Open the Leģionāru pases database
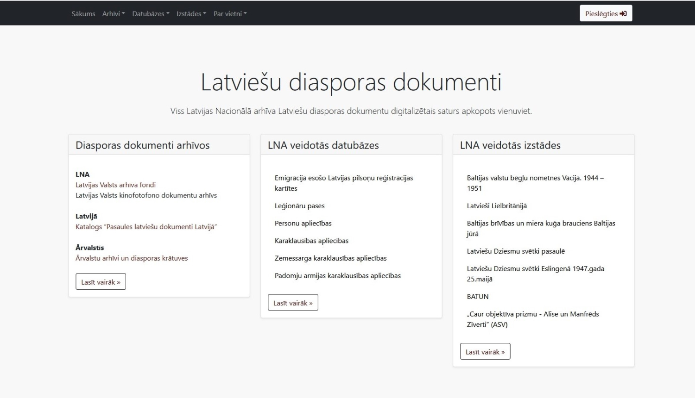 pyautogui.click(x=299, y=206)
